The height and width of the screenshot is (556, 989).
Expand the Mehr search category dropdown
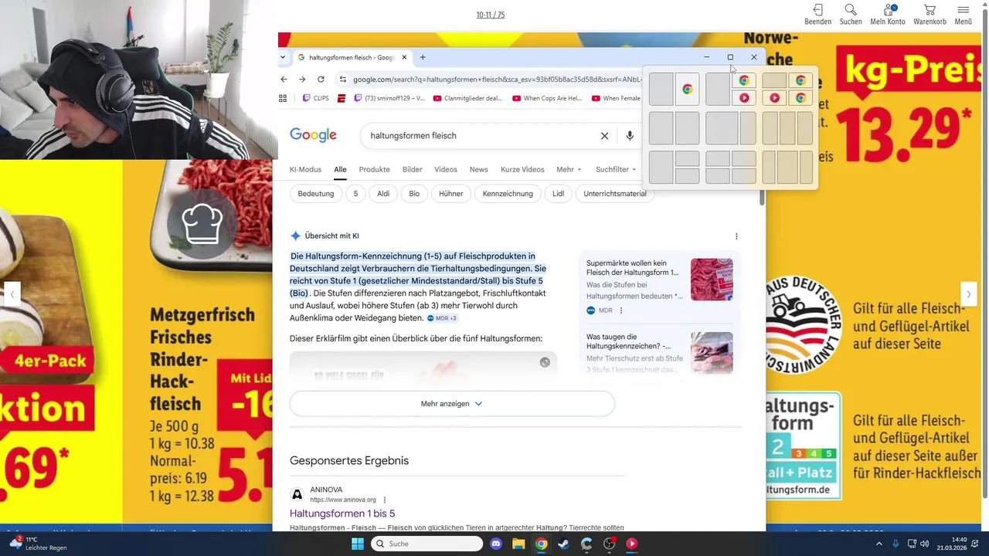[x=568, y=169]
